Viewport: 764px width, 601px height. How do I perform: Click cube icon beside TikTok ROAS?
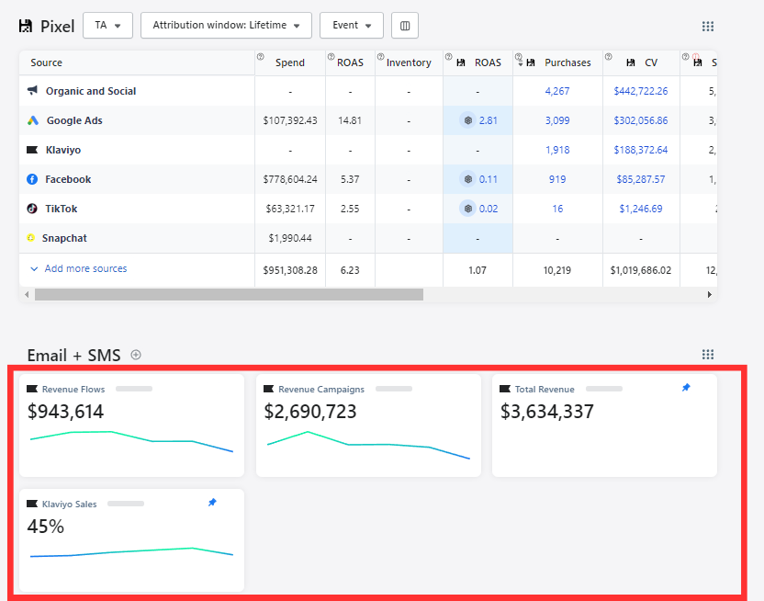467,209
